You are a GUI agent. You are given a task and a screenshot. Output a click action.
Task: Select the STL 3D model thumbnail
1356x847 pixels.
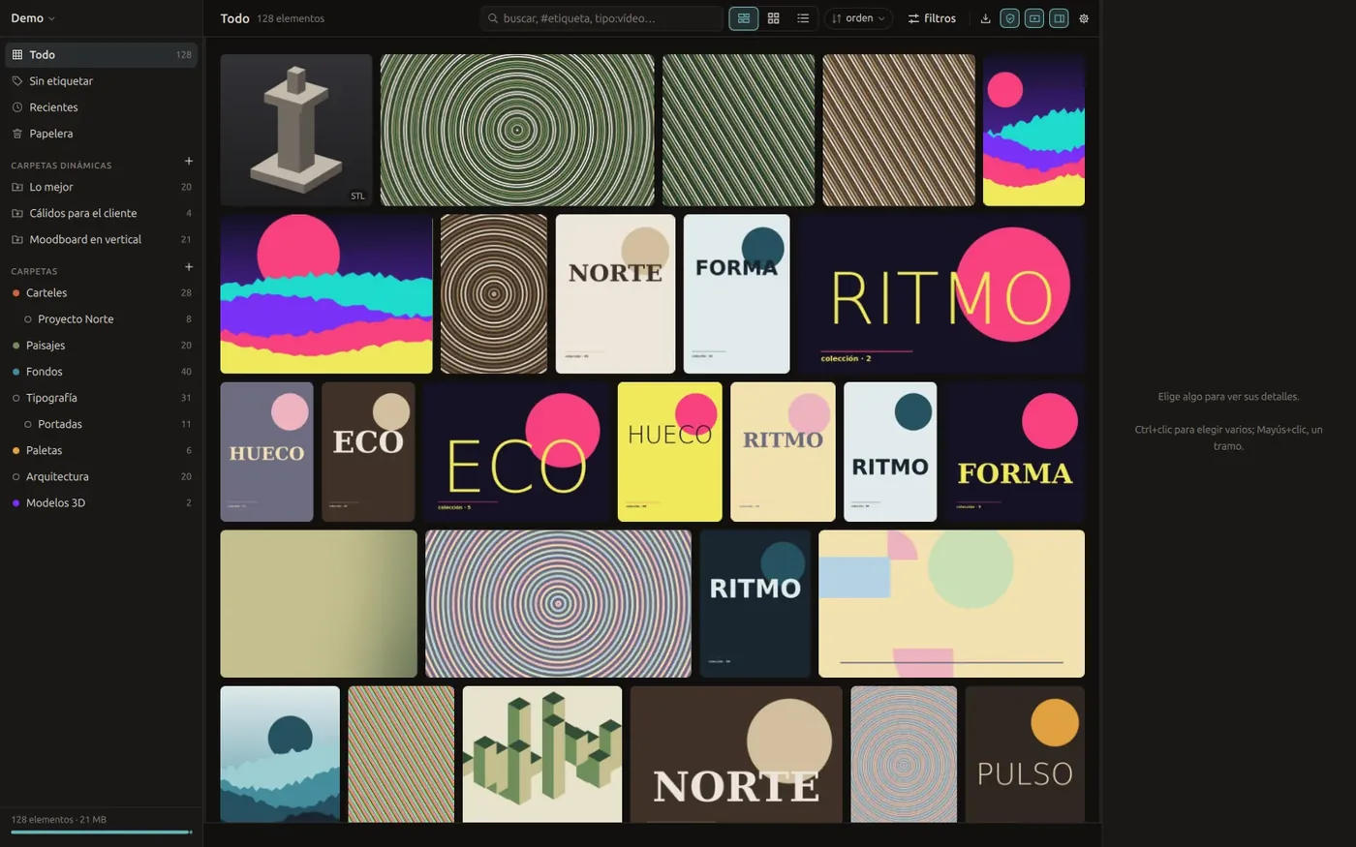click(296, 130)
